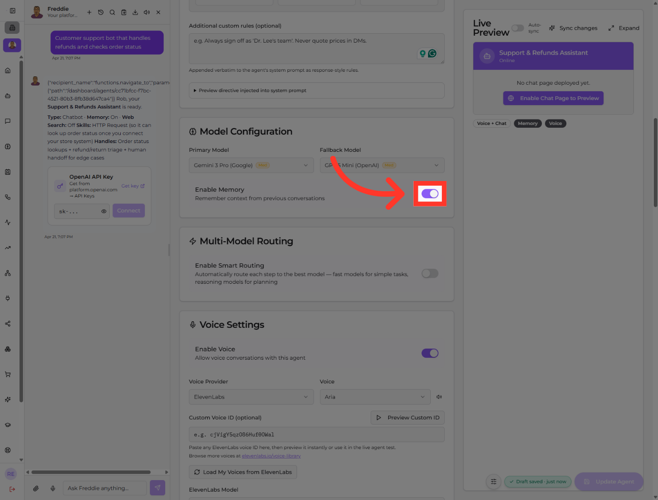The image size is (658, 500).
Task: Open the plug integrations sidebar icon
Action: click(8, 298)
